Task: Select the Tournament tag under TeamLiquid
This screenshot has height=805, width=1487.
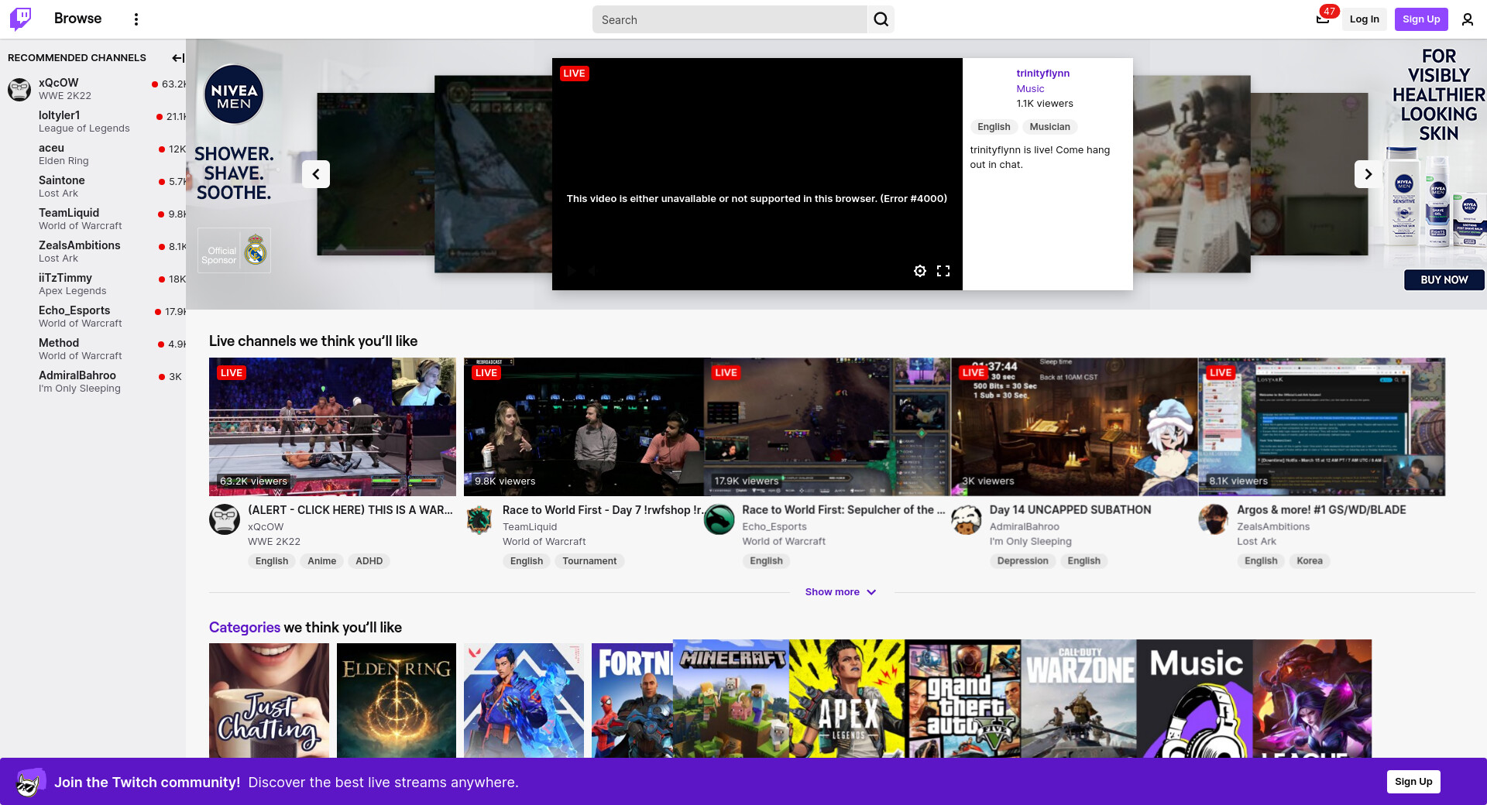Action: coord(589,561)
